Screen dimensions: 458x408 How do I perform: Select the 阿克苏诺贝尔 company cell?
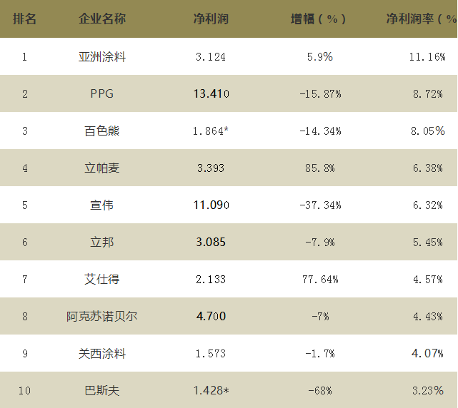(101, 317)
